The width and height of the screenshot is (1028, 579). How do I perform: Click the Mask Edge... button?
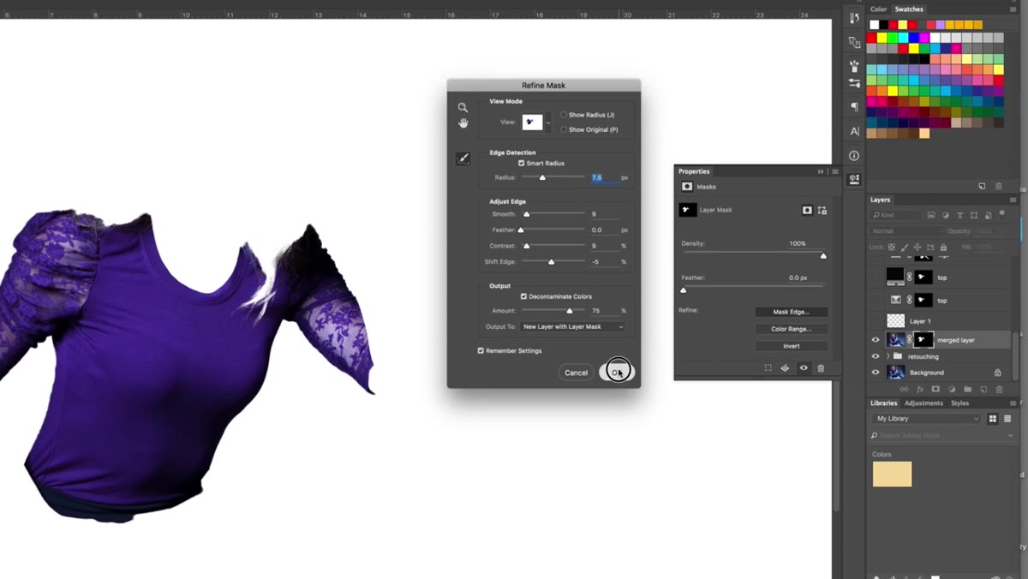tap(792, 312)
